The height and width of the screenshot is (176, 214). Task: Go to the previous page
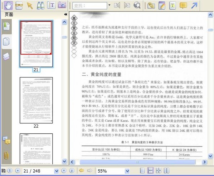pos(18,171)
